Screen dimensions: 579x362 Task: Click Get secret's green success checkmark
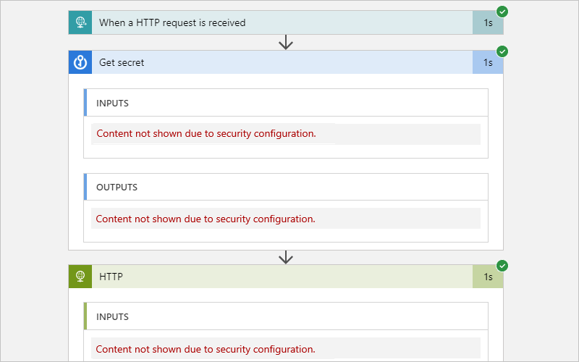(502, 51)
